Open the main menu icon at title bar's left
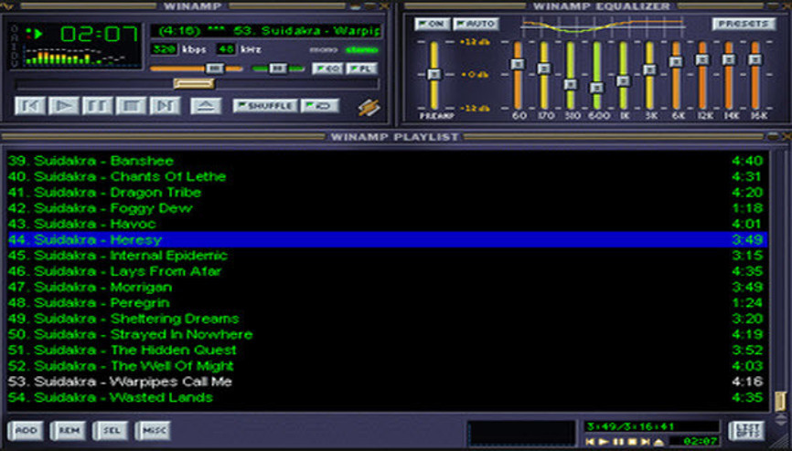Image resolution: width=792 pixels, height=451 pixels. tap(7, 5)
